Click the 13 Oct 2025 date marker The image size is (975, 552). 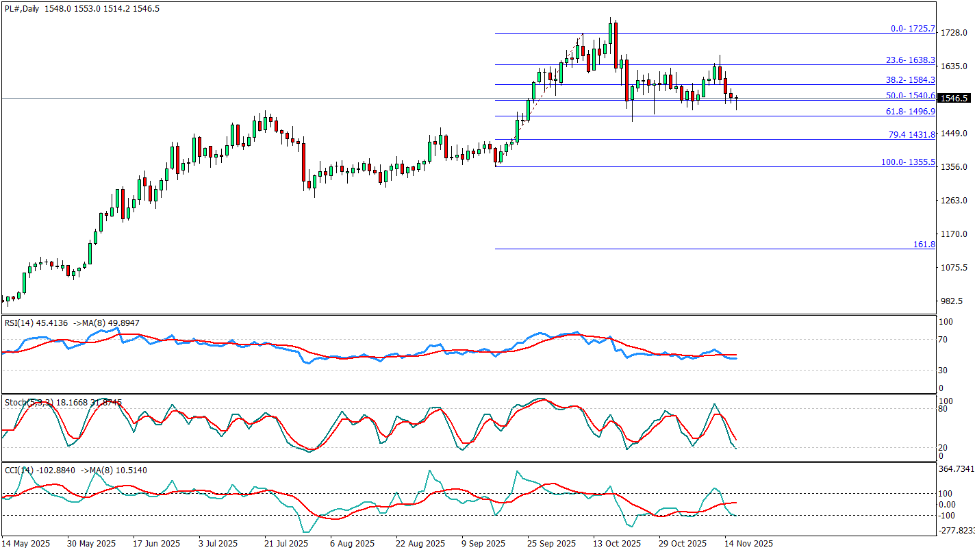[616, 544]
